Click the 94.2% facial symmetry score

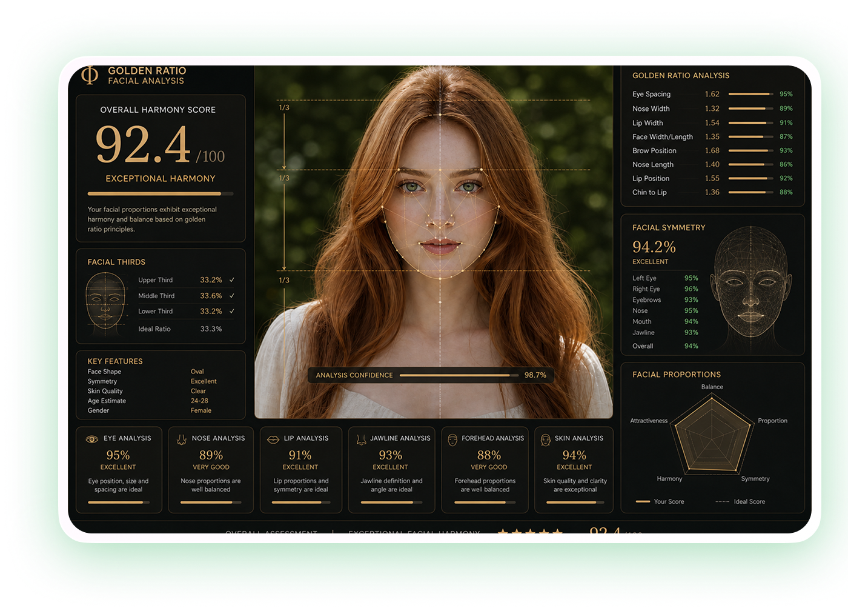pyautogui.click(x=654, y=247)
